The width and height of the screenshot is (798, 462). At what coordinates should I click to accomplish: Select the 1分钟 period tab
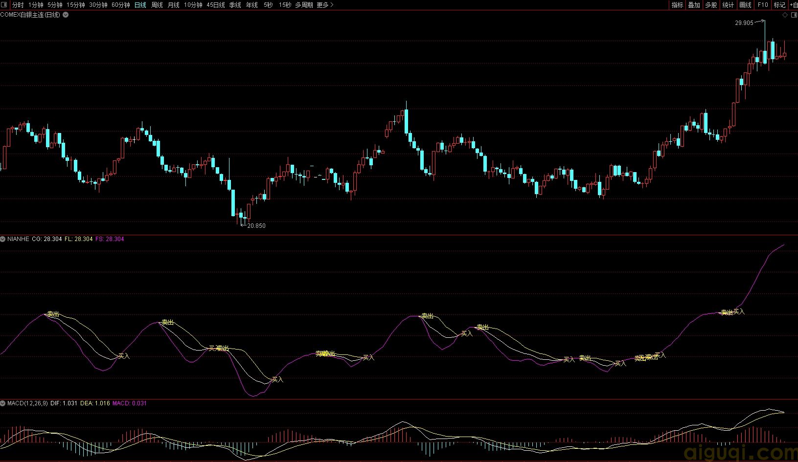coord(36,5)
